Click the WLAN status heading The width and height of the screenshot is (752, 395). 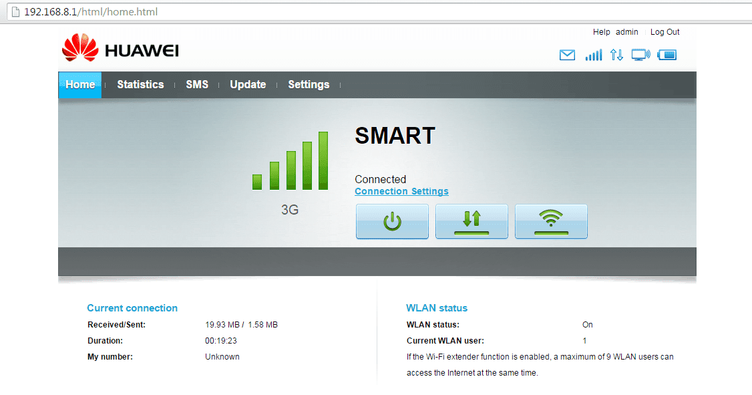point(437,308)
